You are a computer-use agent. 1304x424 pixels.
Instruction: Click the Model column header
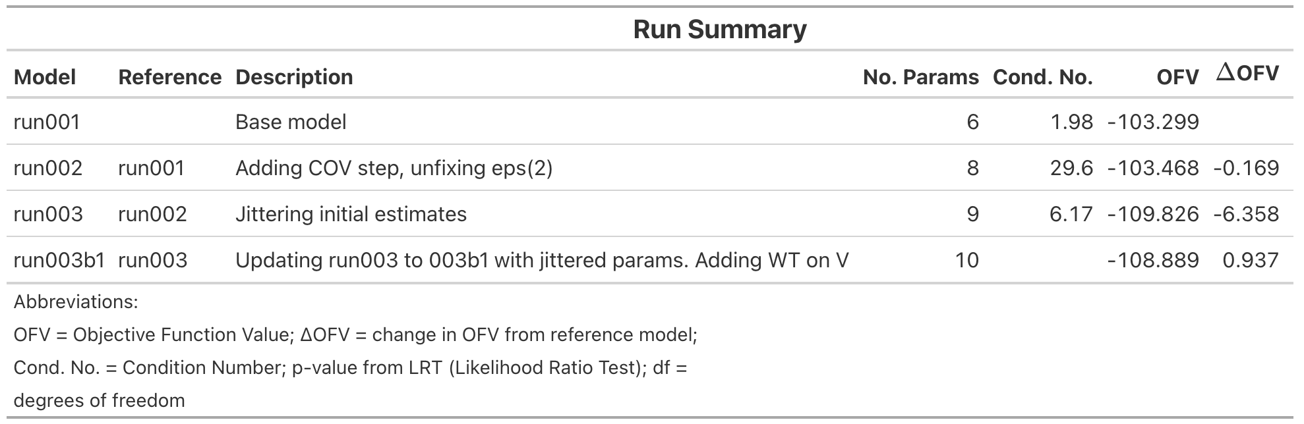pyautogui.click(x=45, y=77)
